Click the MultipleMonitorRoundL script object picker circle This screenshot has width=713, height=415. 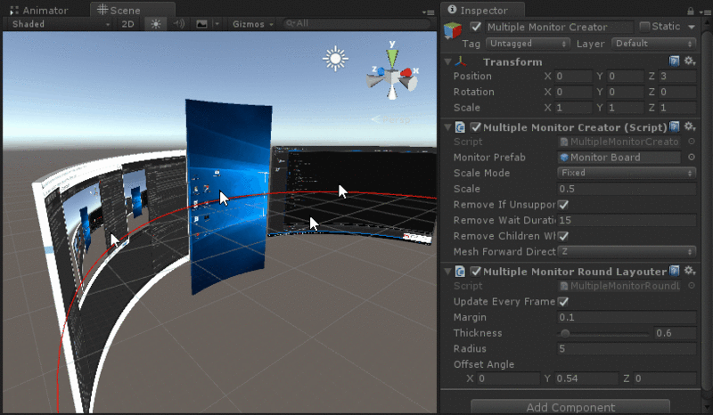coord(692,286)
